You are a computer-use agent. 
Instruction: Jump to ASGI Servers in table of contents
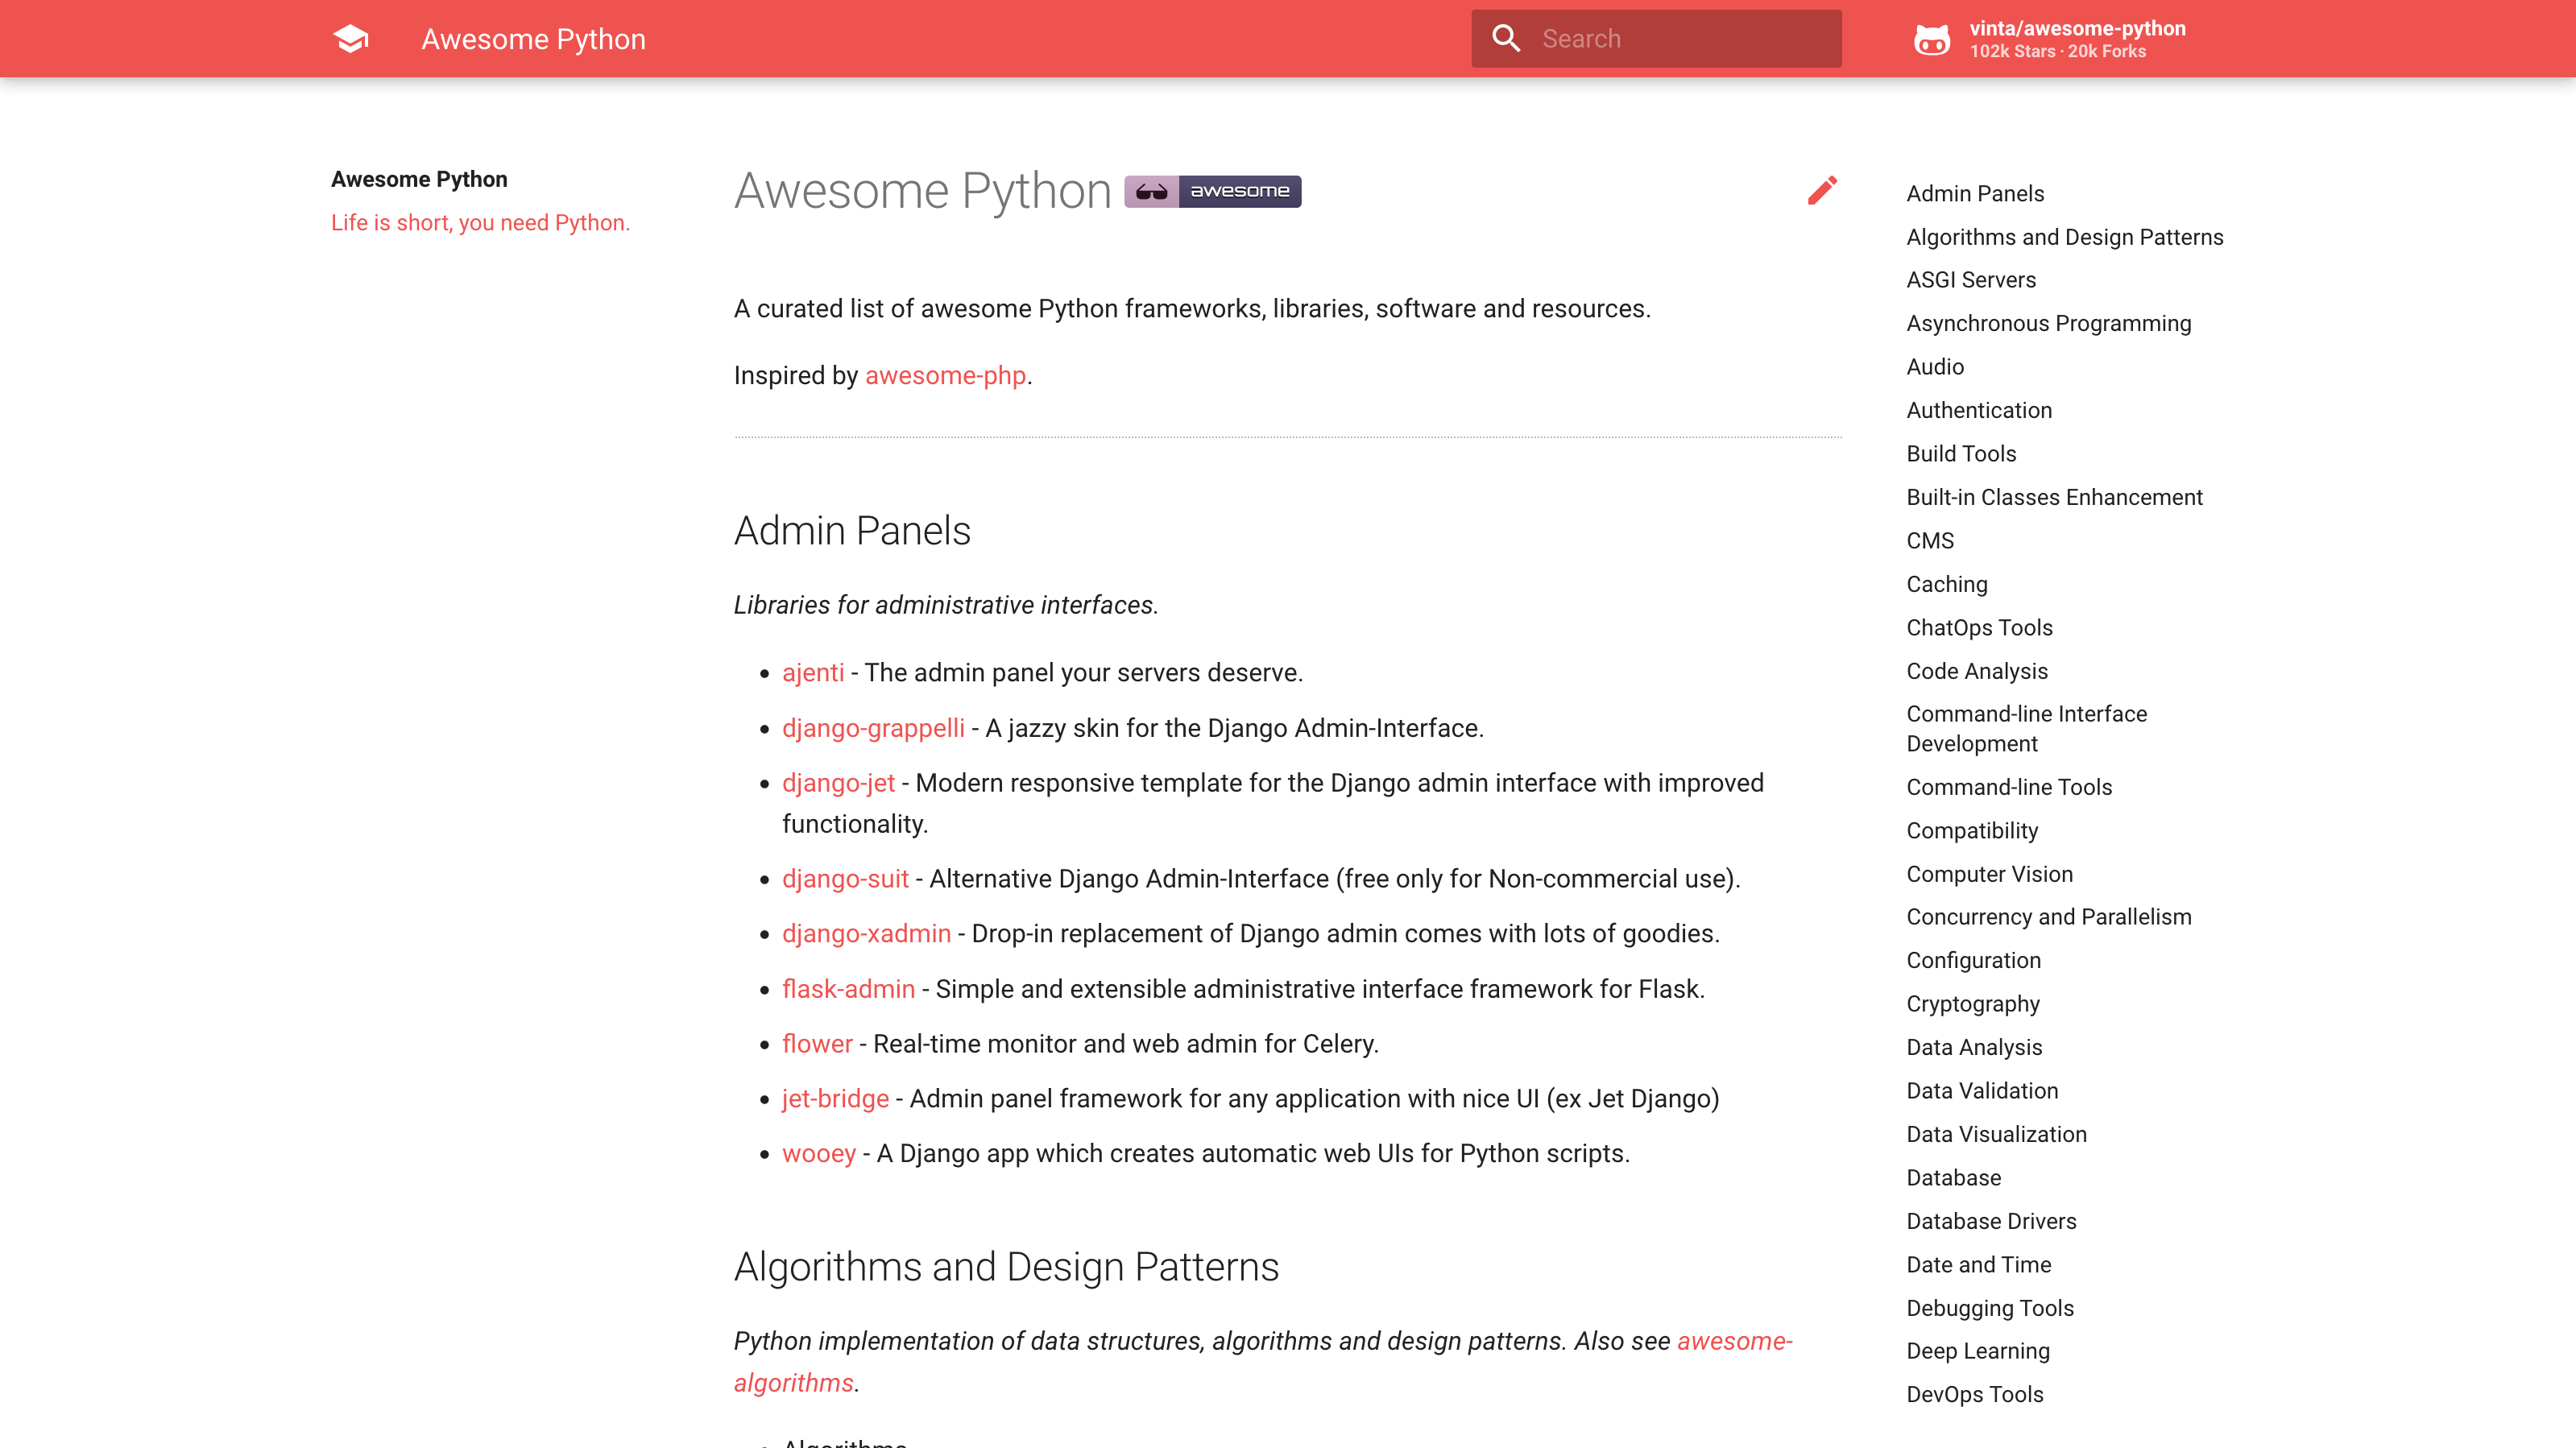point(1970,280)
